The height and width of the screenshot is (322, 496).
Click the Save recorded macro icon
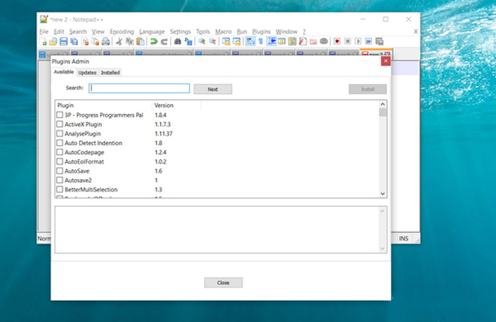pyautogui.click(x=379, y=41)
